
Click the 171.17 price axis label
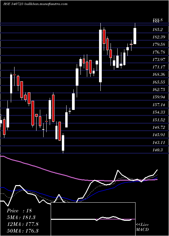[159, 67]
